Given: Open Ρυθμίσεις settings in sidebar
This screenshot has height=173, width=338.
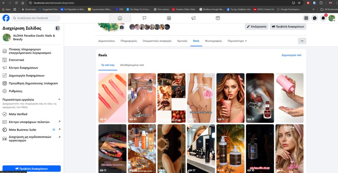Looking at the screenshot, I should click(x=16, y=91).
